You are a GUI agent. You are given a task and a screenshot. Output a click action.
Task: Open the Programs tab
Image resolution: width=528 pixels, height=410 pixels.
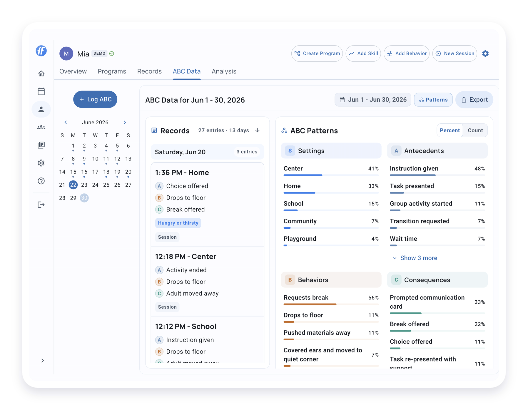[x=112, y=71]
